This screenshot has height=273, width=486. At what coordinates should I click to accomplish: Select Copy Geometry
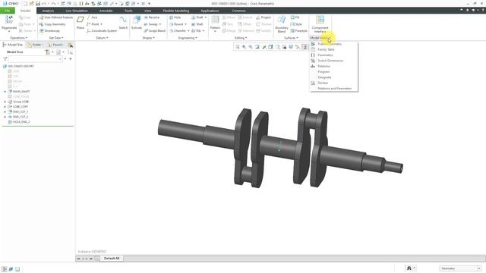coord(52,24)
